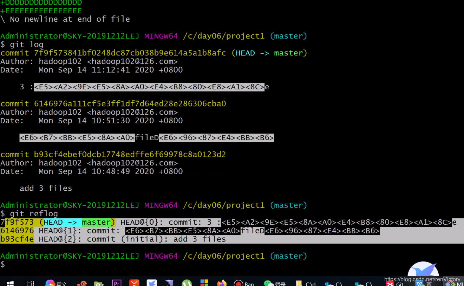Open the folder taskbar item labeled C:\d
The height and width of the screenshot is (286, 464).
[305, 283]
